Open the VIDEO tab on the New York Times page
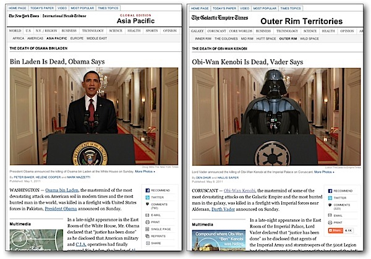371x259 pixels. click(x=62, y=8)
